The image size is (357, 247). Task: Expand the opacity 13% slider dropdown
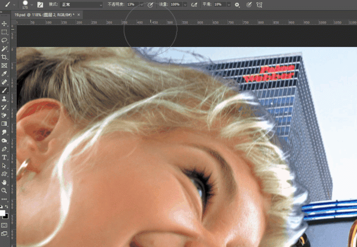141,4
